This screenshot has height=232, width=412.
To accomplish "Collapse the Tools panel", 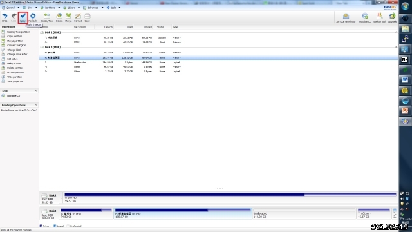I will point(36,90).
